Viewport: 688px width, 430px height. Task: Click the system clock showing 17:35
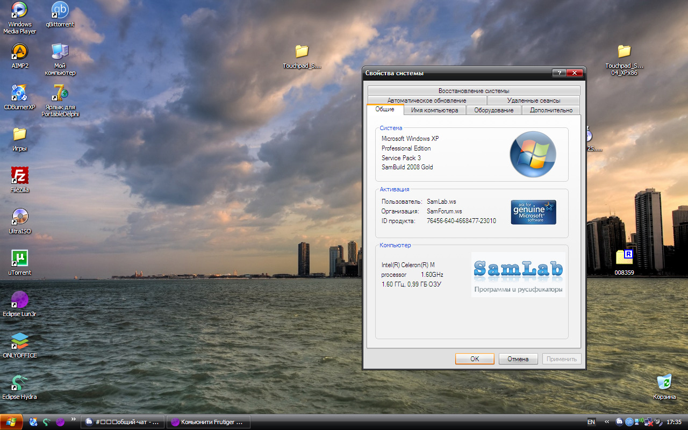[x=673, y=422]
